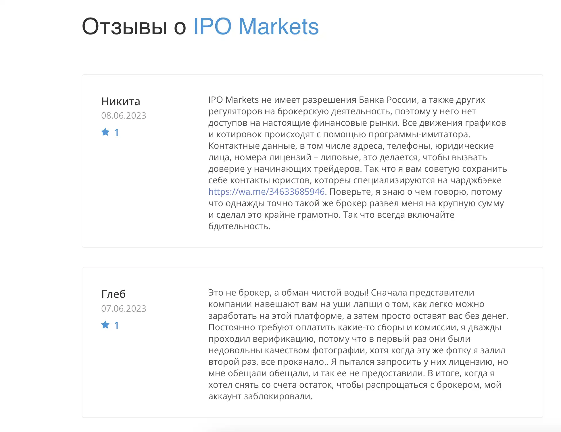Click the reviewer name Глеб

pos(114,294)
